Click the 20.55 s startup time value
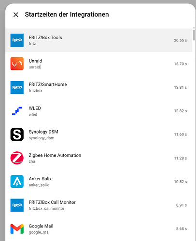 click(x=180, y=40)
